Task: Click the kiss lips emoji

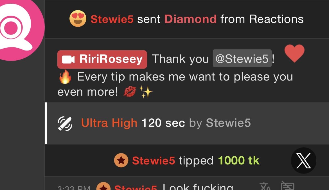Action: [x=130, y=91]
